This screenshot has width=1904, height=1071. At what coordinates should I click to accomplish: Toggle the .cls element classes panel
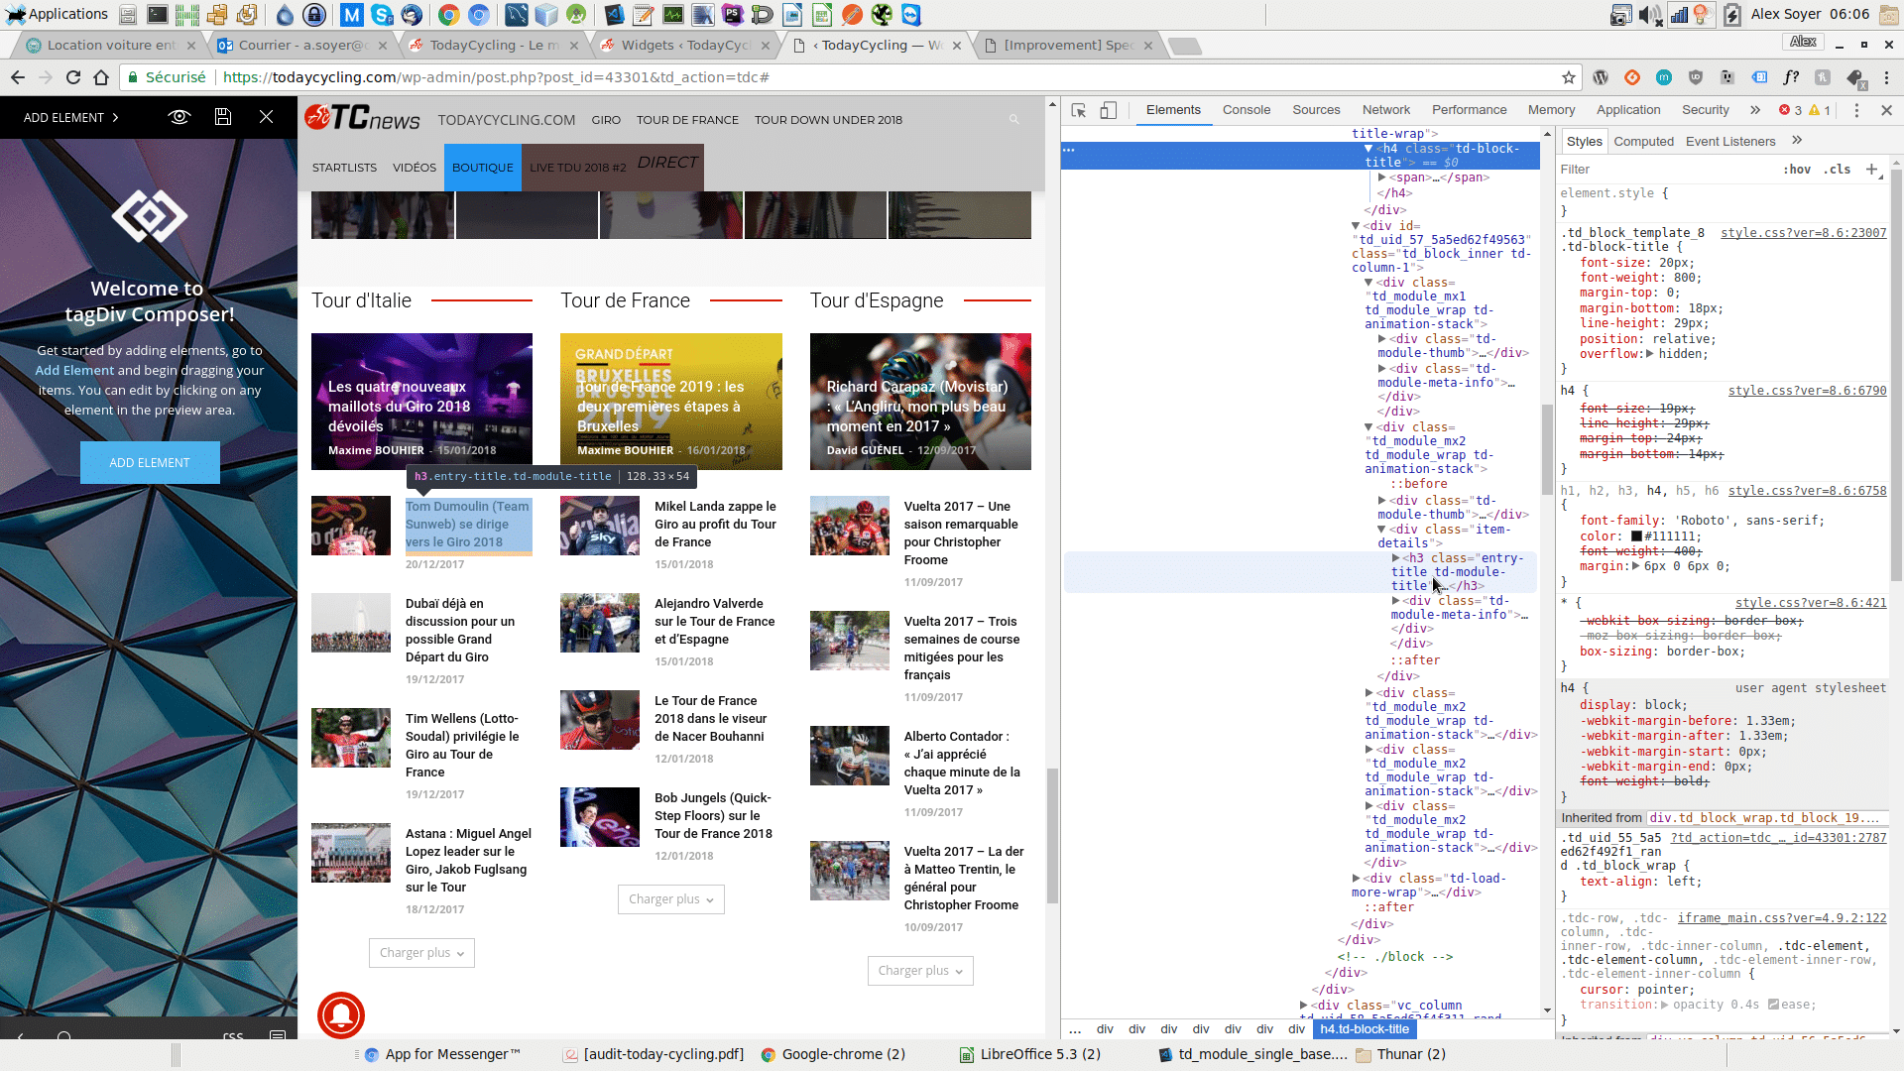(1838, 170)
